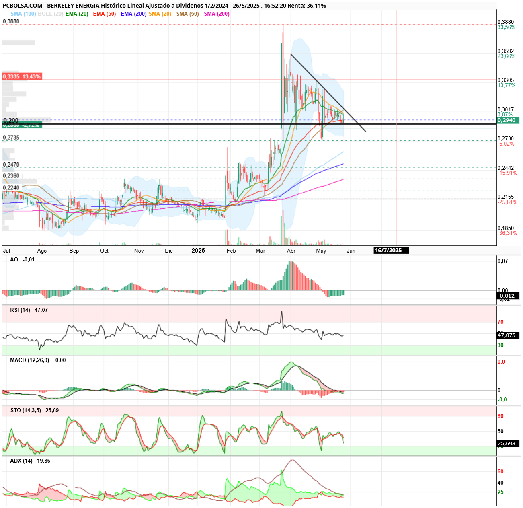This screenshot has height=508, width=523.
Task: Click the 47,075 RSI value tag
Action: click(x=508, y=335)
